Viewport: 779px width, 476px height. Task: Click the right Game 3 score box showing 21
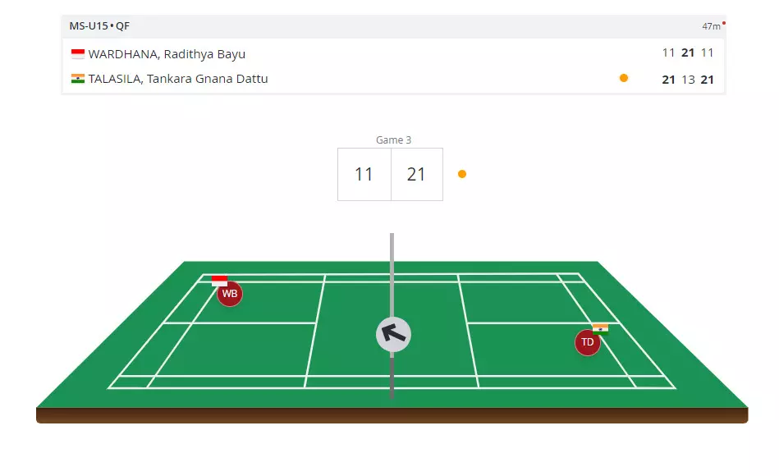click(x=416, y=174)
